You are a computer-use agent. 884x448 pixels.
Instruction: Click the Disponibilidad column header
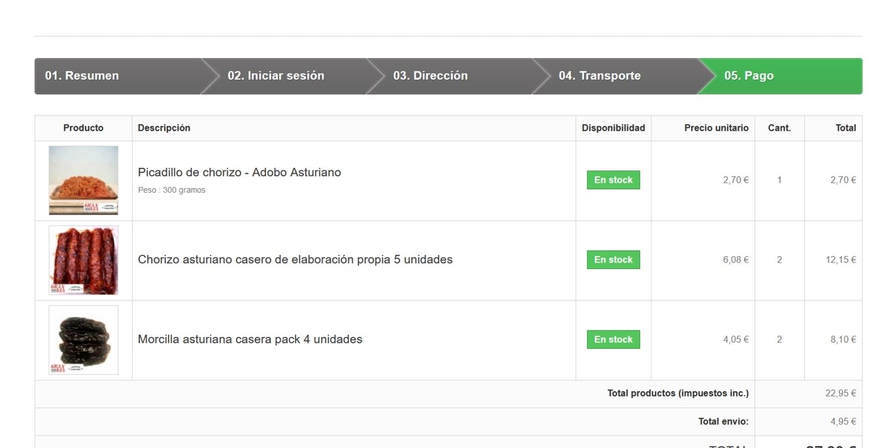click(613, 128)
